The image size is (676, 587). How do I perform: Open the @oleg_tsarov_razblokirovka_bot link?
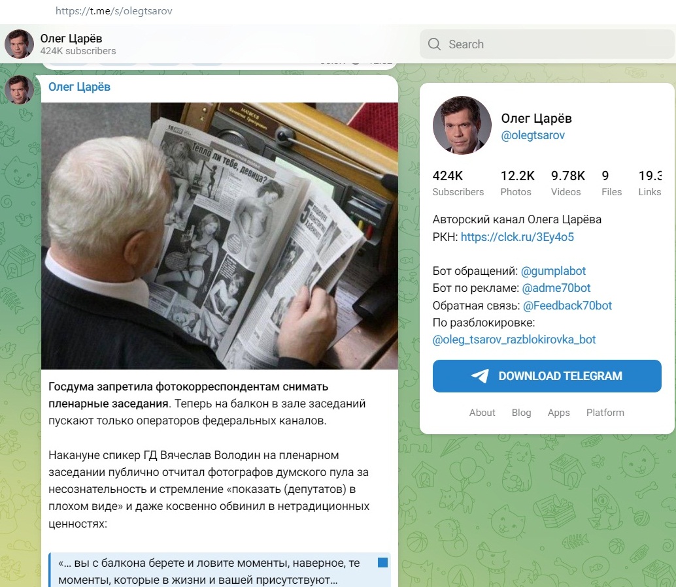point(514,340)
